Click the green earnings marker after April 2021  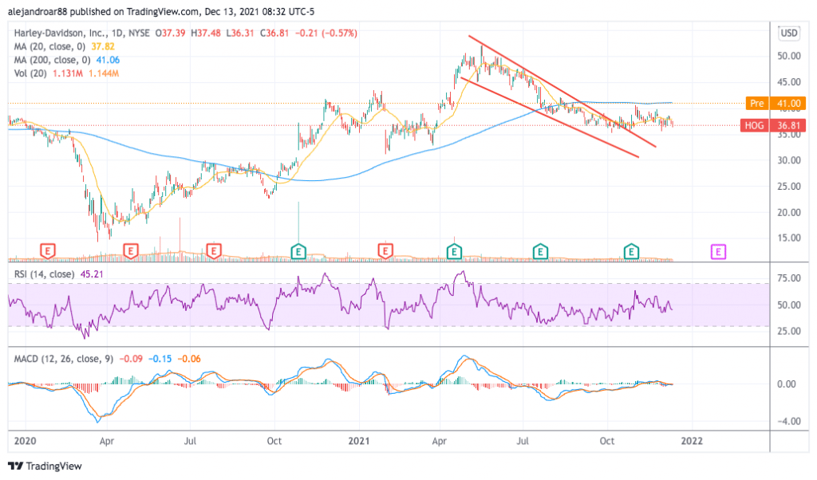click(454, 252)
